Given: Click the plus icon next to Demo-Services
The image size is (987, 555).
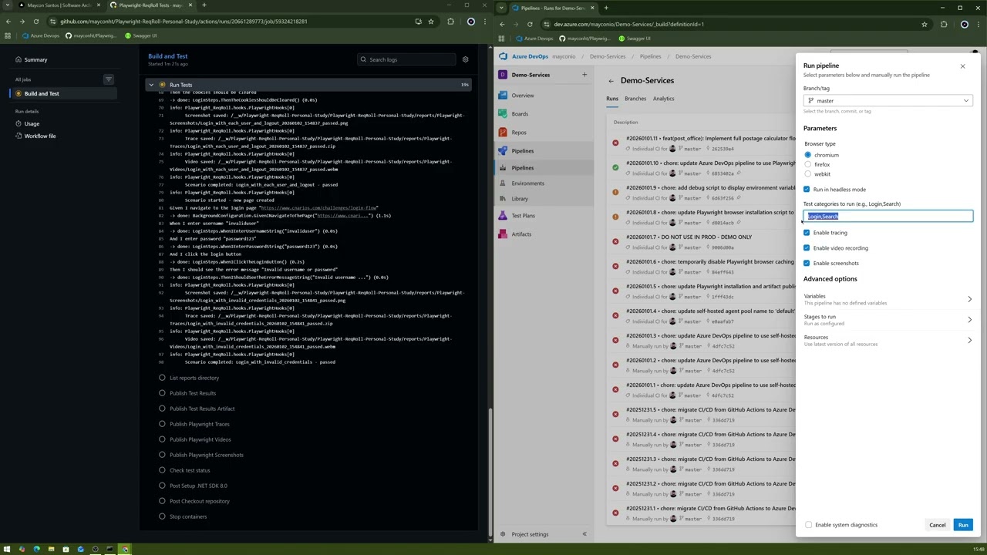Looking at the screenshot, I should pyautogui.click(x=584, y=75).
